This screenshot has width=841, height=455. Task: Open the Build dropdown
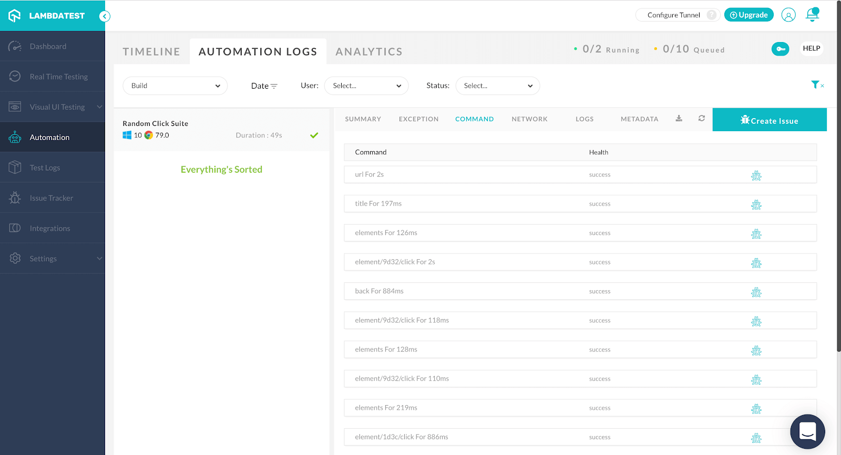pyautogui.click(x=175, y=86)
